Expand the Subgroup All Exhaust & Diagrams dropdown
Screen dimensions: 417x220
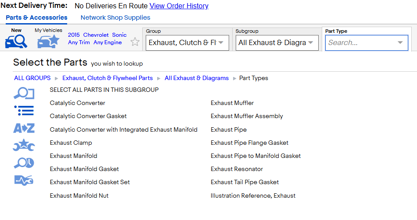pyautogui.click(x=277, y=43)
